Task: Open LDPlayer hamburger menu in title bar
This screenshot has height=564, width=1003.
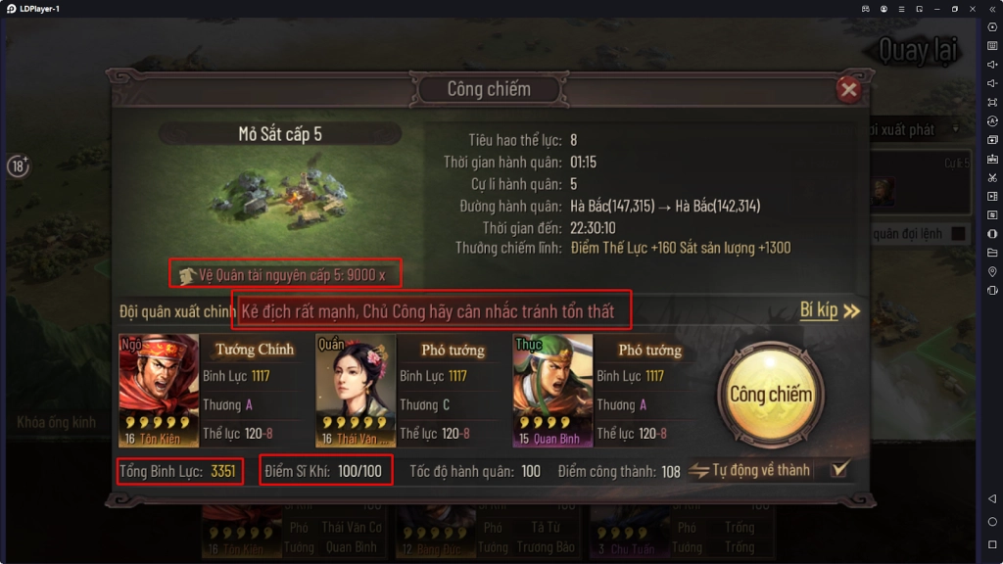Action: (901, 9)
